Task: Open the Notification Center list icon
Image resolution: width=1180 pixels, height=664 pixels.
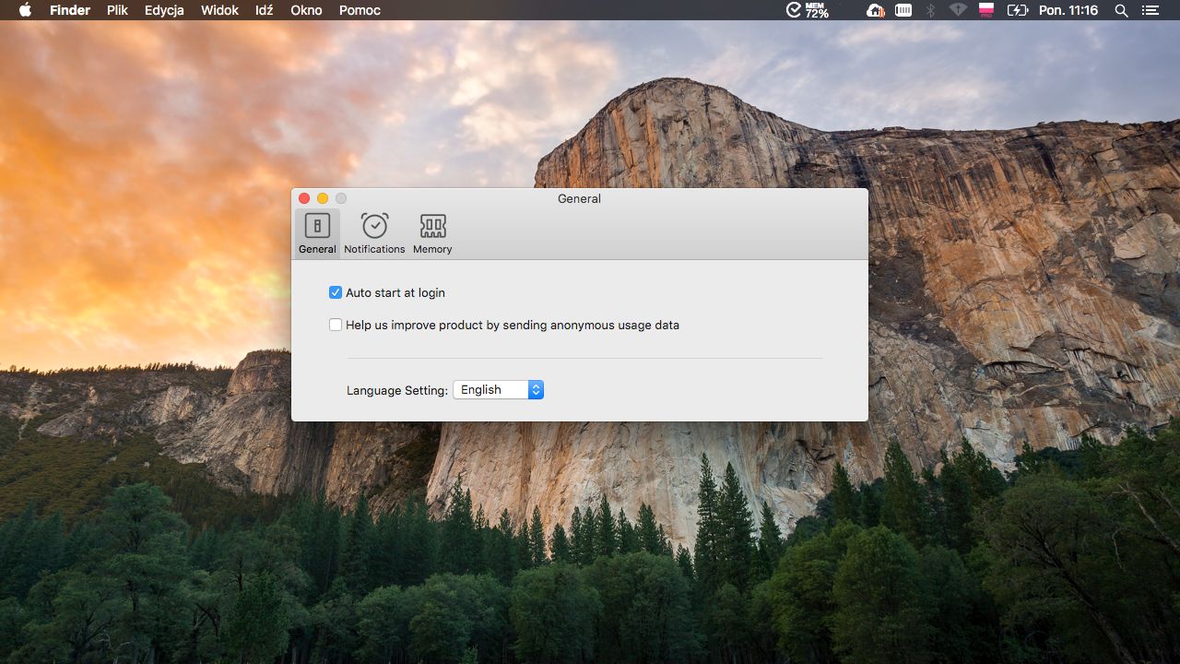Action: coord(1150,10)
